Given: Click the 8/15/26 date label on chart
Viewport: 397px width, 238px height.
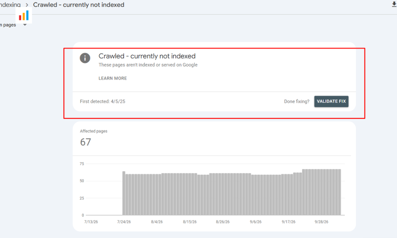Looking at the screenshot, I should click(x=190, y=222).
